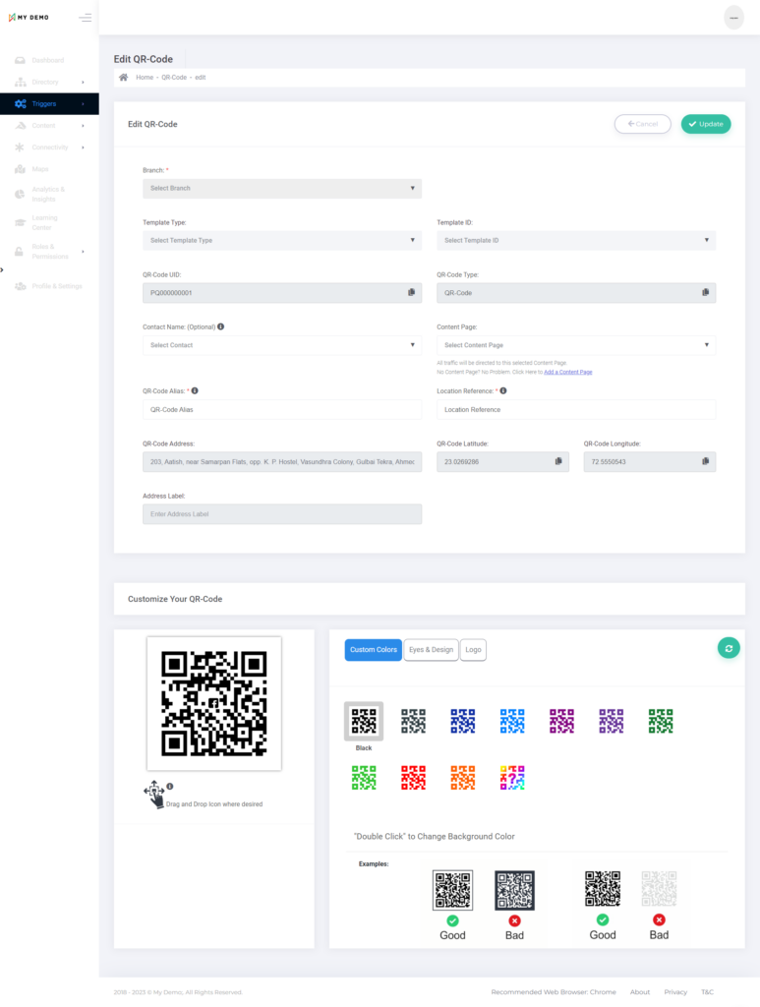760x1007 pixels.
Task: Click the drag and drop move icon
Action: click(x=154, y=794)
